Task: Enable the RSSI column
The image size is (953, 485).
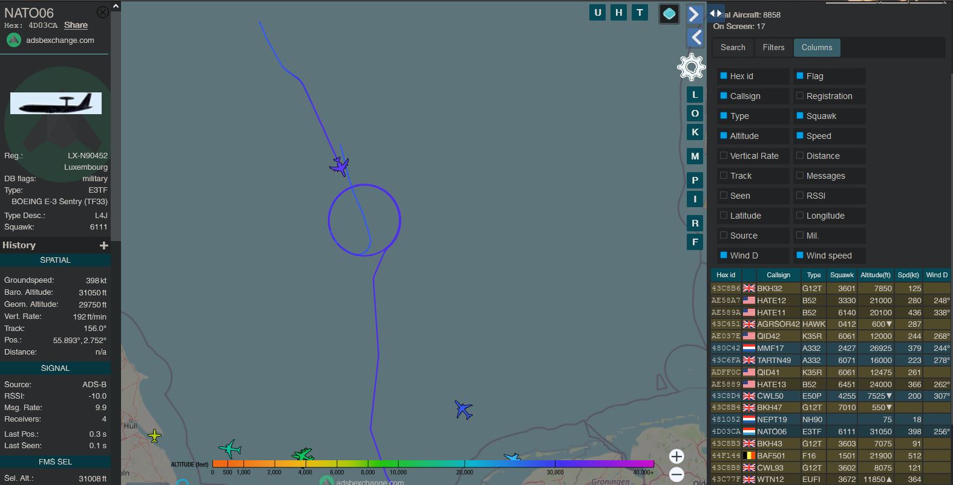Action: [799, 196]
